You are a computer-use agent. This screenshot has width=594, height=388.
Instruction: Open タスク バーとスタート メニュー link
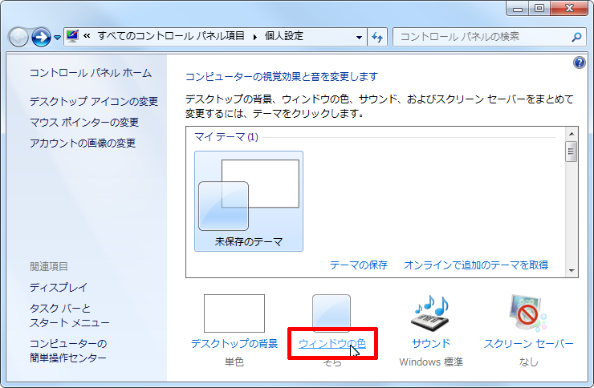point(70,315)
